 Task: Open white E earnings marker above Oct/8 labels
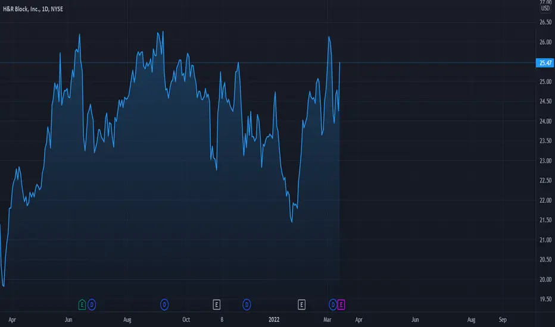[x=217, y=304]
